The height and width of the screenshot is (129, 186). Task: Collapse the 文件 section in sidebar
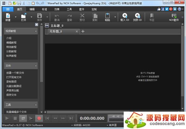pos(21,66)
